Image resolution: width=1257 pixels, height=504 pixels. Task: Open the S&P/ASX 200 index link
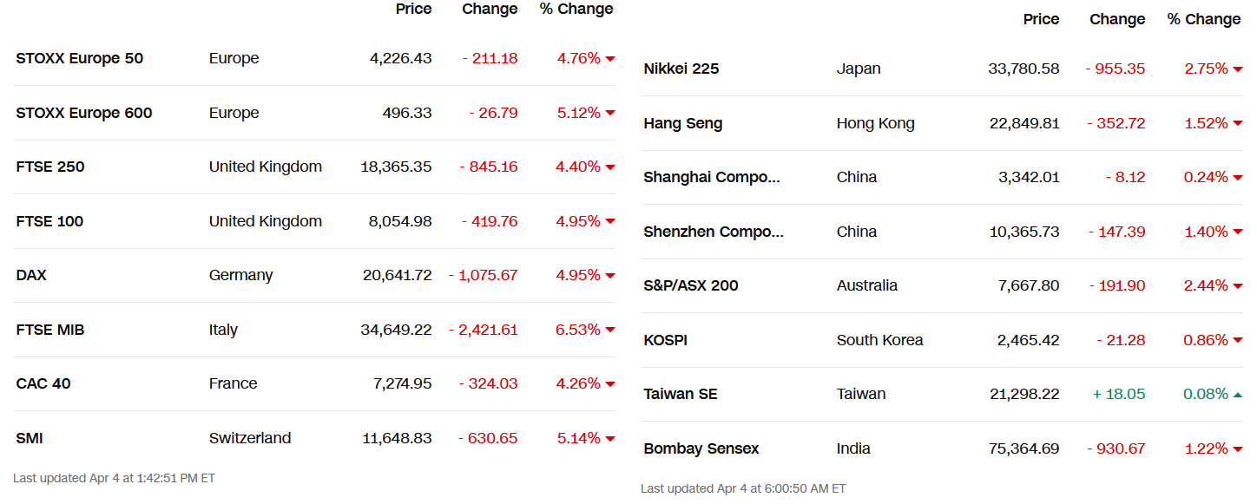pyautogui.click(x=691, y=285)
